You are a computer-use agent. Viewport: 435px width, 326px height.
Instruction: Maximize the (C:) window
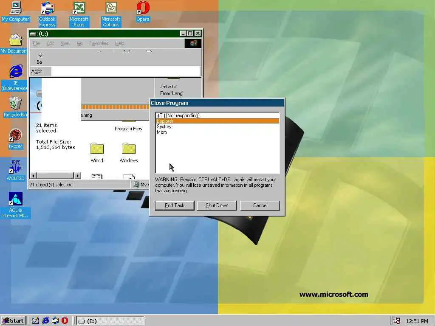point(190,34)
